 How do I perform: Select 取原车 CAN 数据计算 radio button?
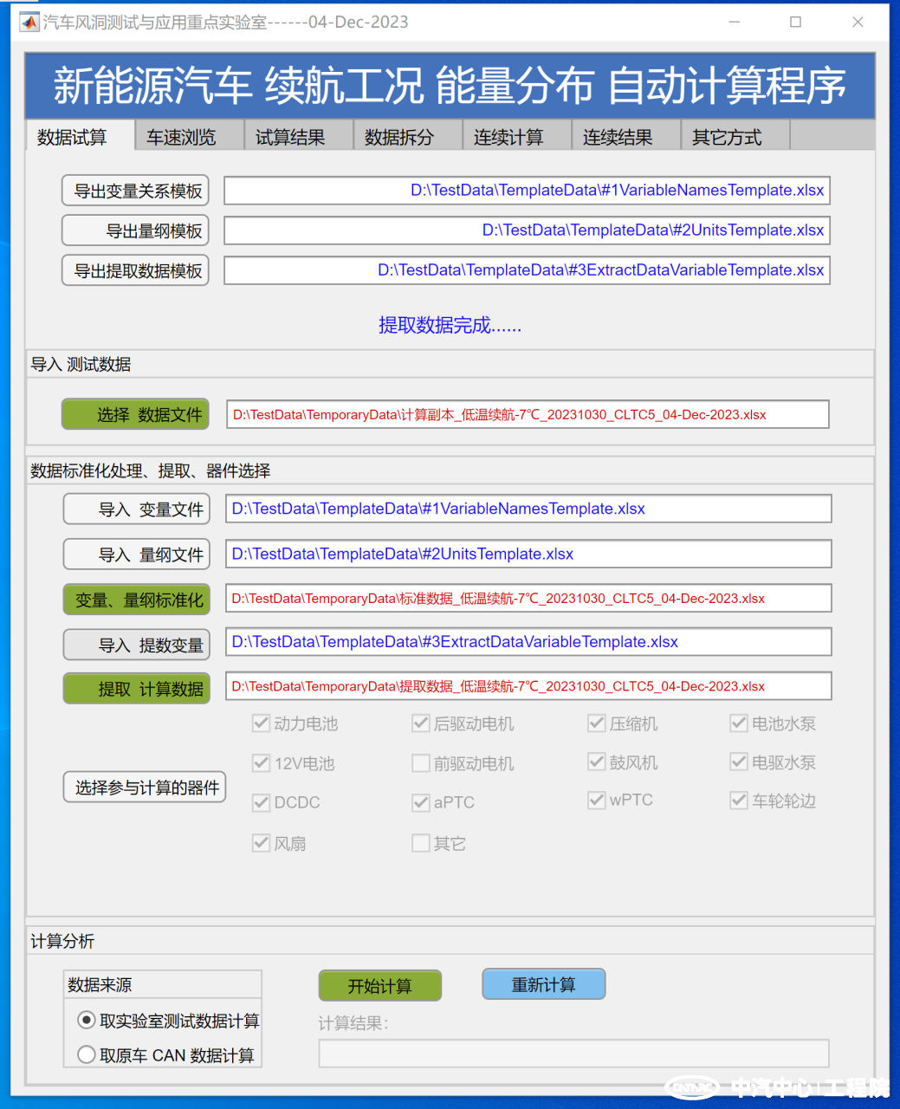[x=87, y=1054]
